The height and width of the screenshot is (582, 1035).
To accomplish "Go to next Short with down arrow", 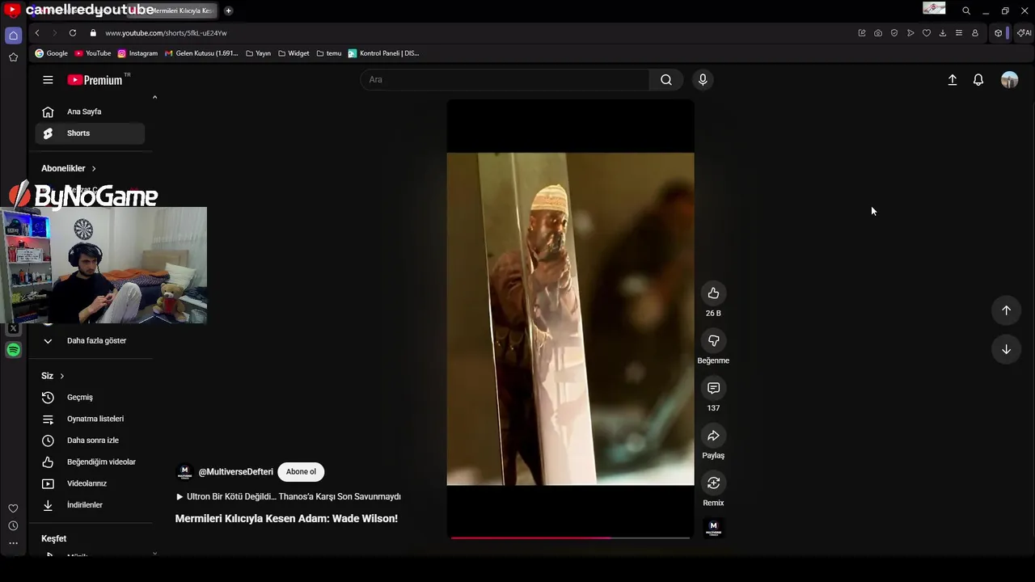I will [1006, 349].
